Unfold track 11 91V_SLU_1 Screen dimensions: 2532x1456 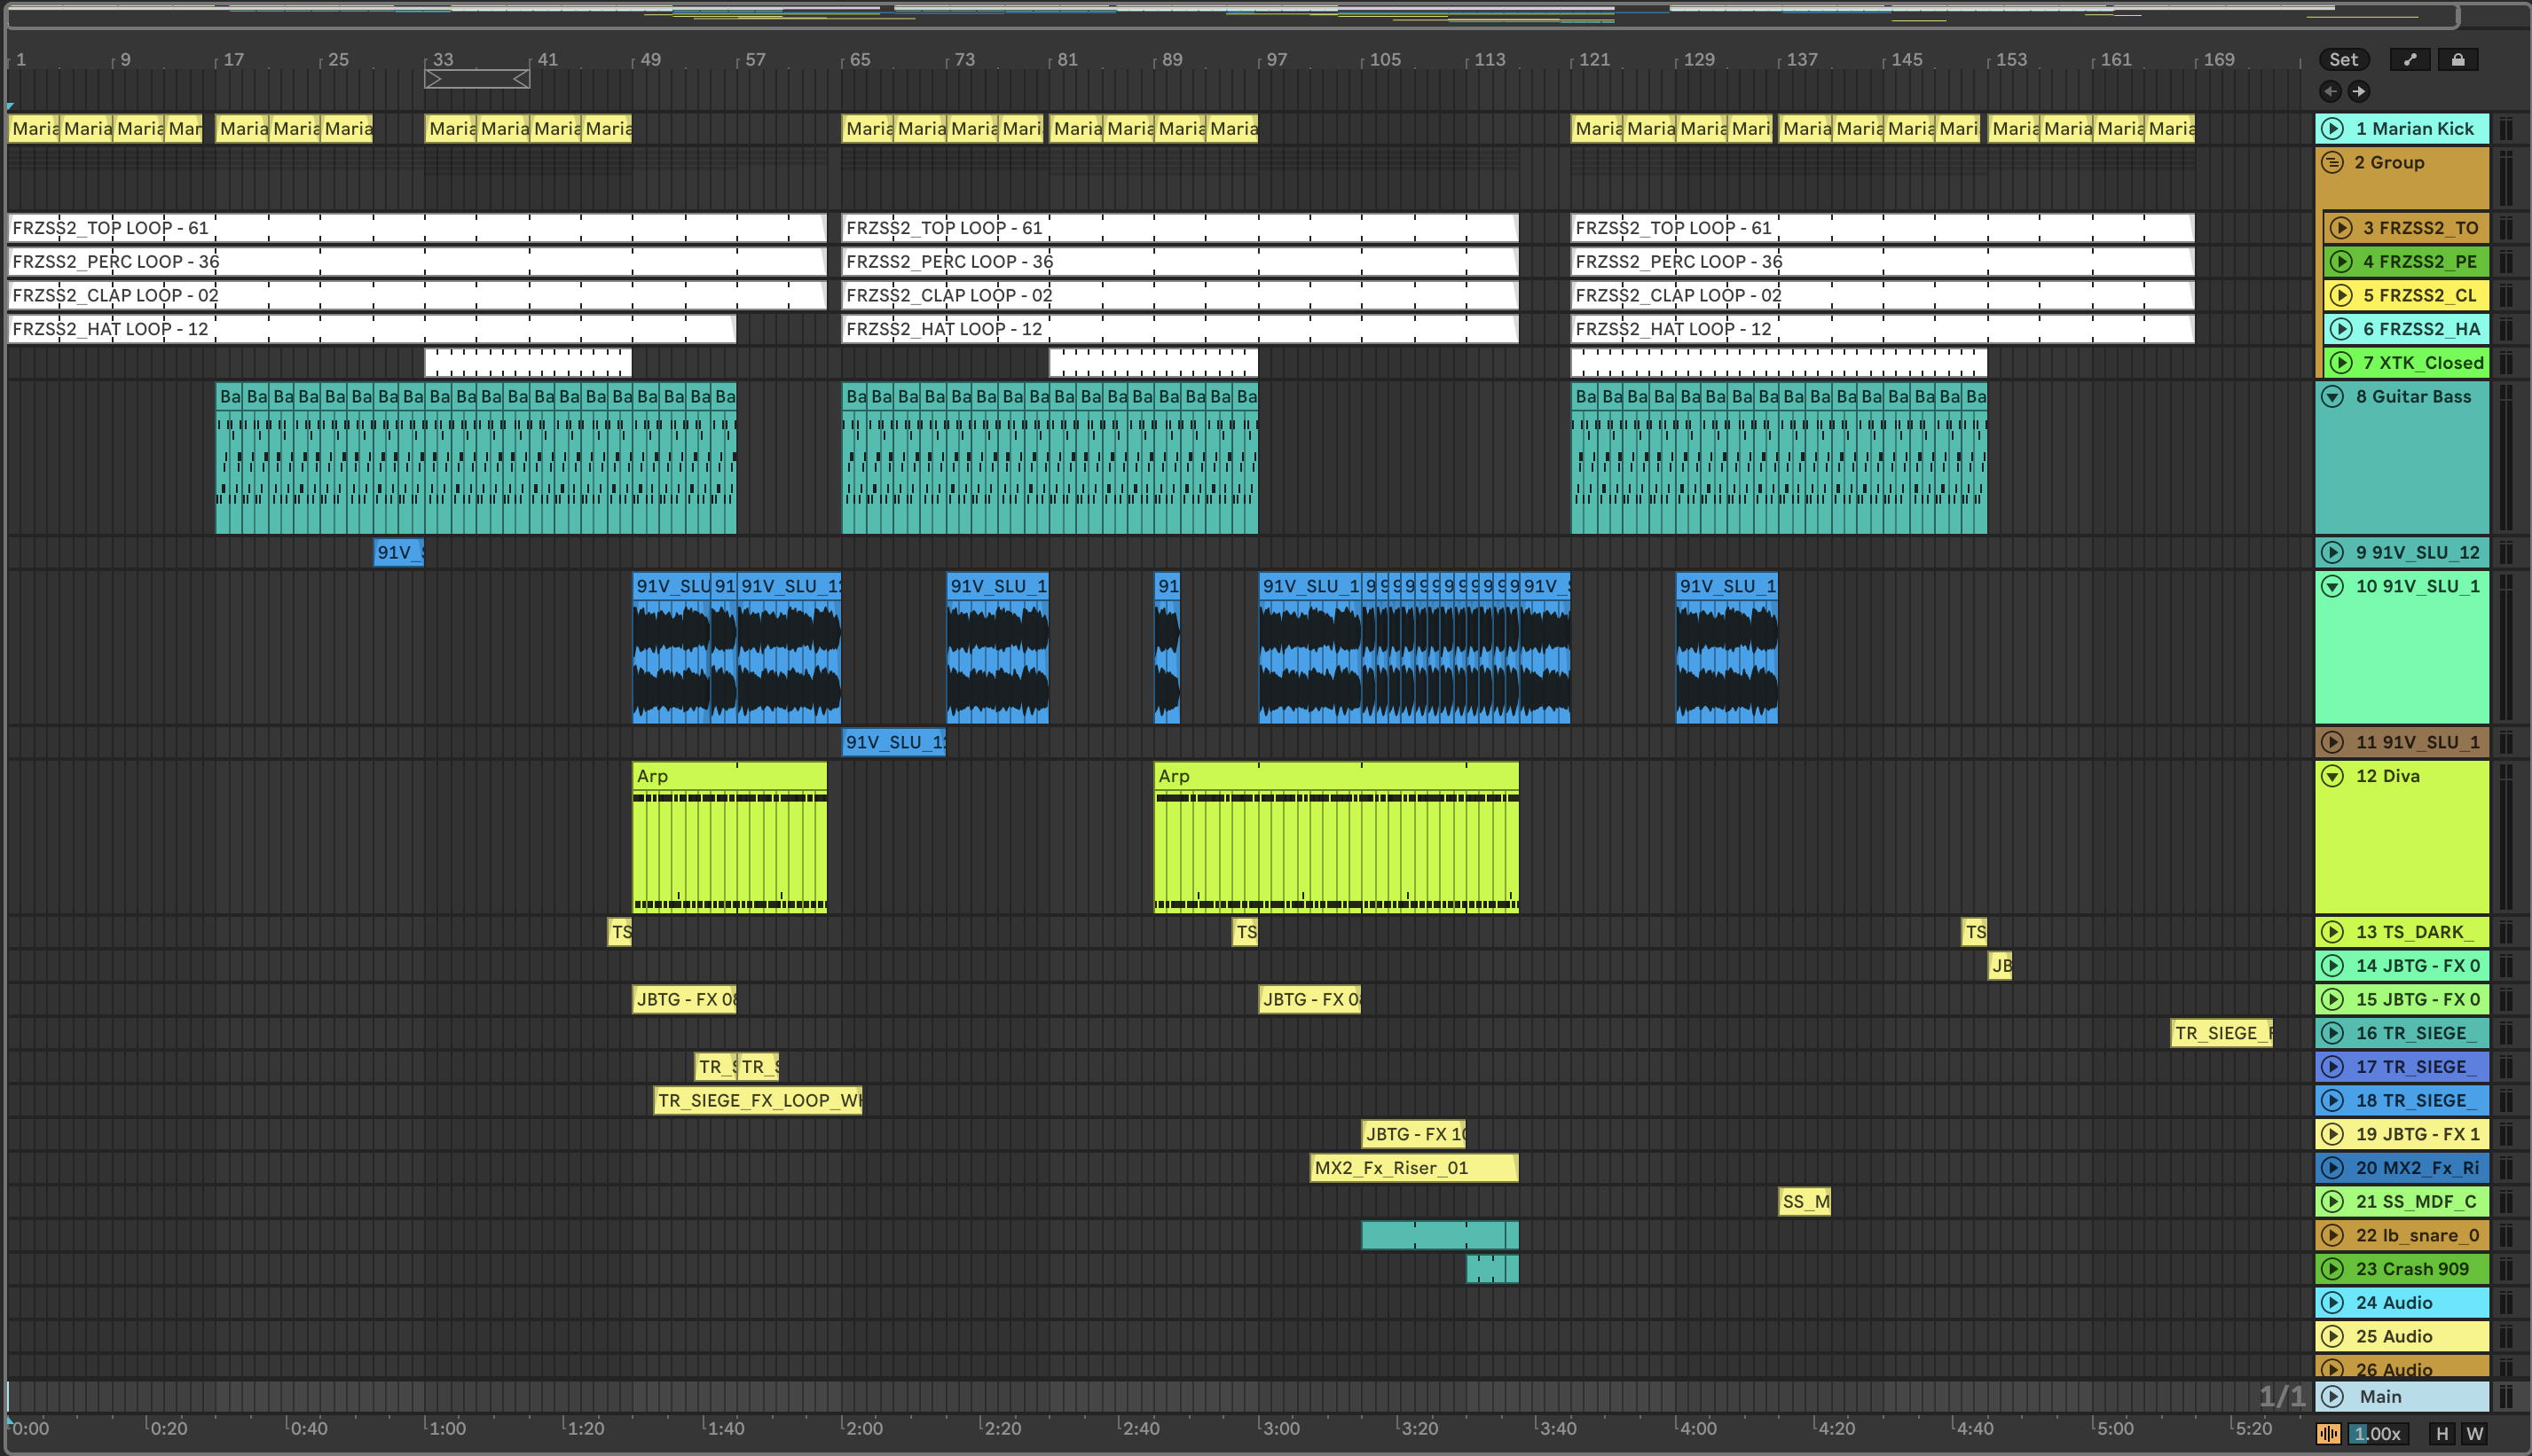point(2331,742)
